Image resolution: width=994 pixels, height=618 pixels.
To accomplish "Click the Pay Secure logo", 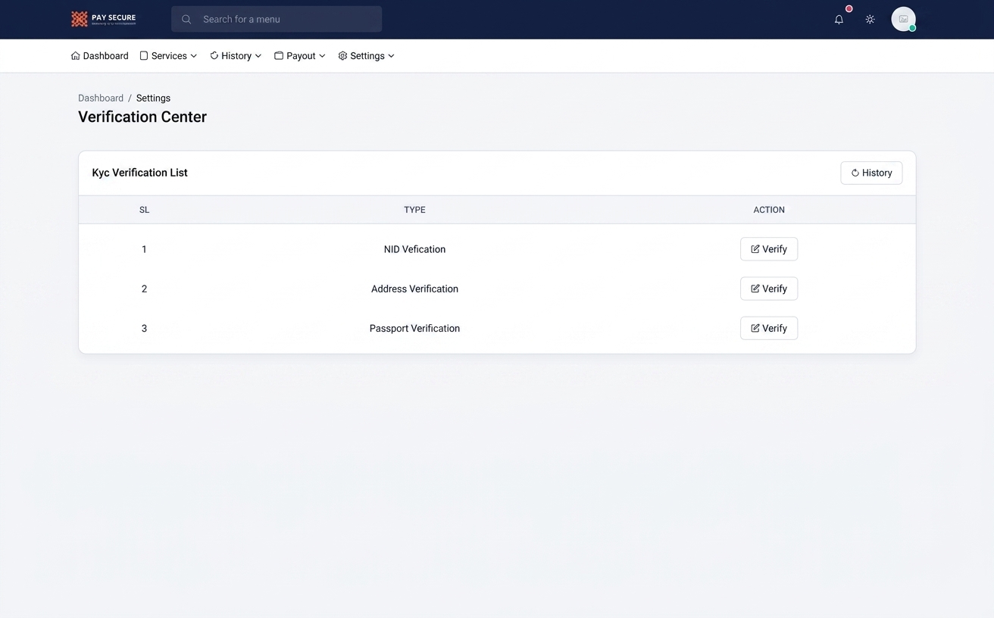I will [104, 19].
